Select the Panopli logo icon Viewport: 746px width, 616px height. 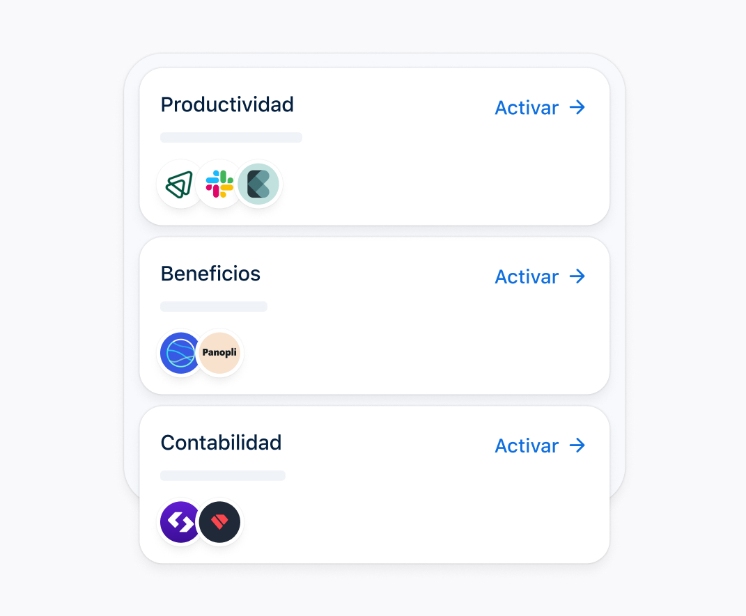click(x=219, y=353)
